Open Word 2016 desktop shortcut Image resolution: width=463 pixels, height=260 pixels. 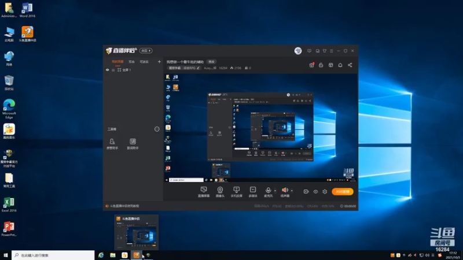point(27,10)
